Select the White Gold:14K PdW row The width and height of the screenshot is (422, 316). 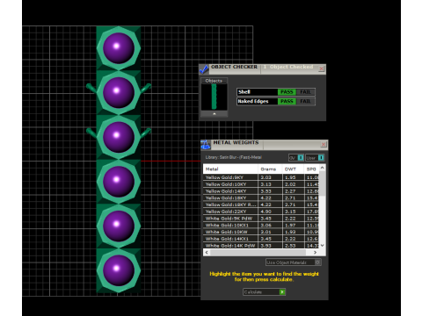(261, 246)
